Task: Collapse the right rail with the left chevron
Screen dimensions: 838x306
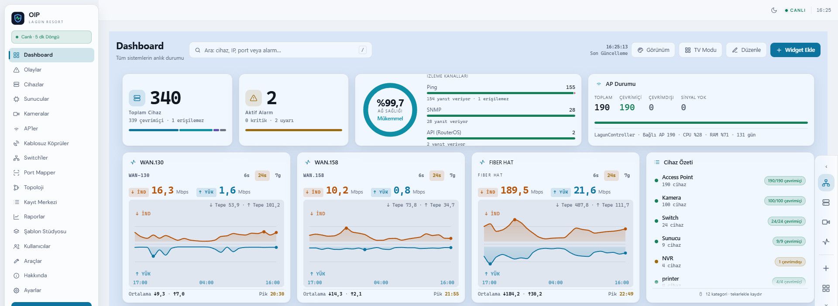Action: (x=826, y=167)
